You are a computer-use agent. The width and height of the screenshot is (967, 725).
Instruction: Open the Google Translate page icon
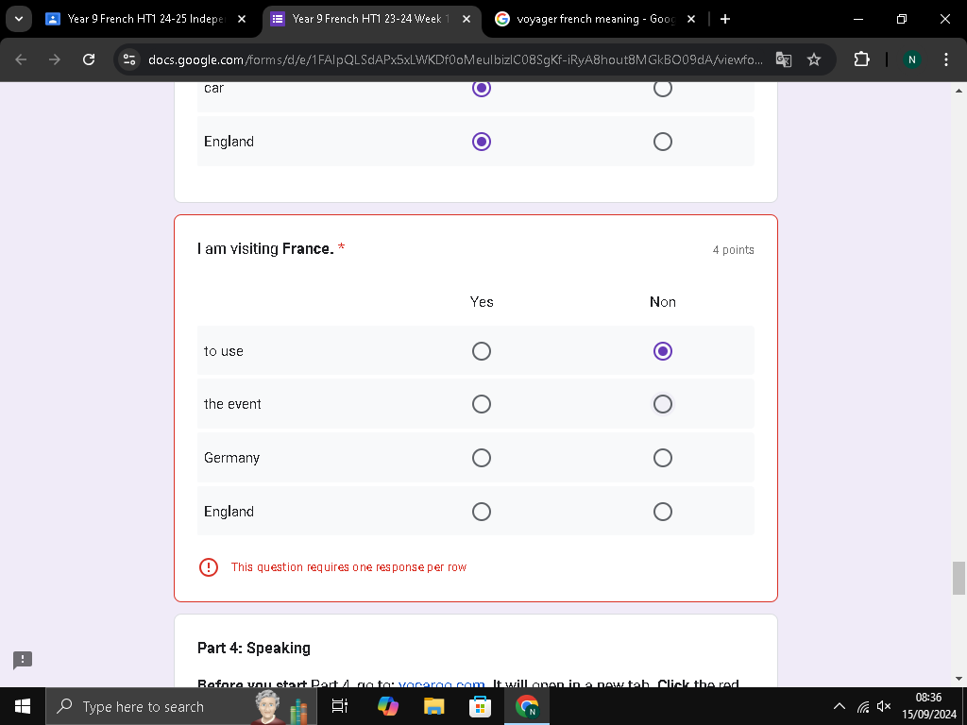(783, 59)
